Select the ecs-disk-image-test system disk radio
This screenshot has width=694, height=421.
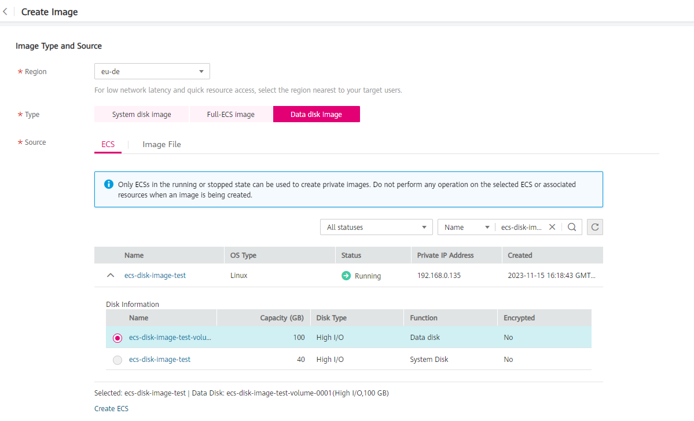117,360
